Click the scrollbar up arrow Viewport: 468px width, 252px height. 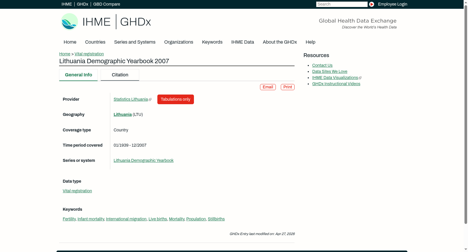466,2
